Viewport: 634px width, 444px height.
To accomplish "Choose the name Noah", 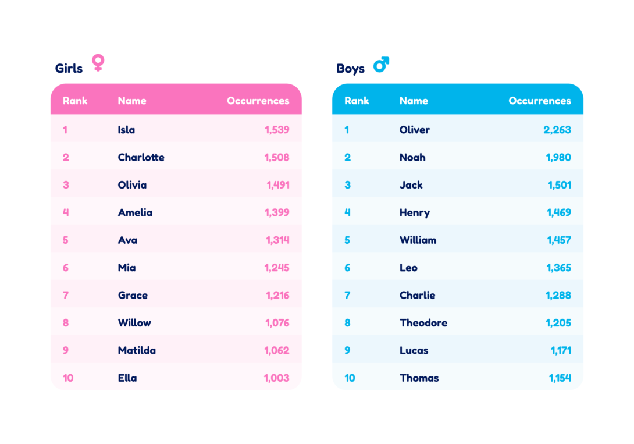I will pos(412,157).
